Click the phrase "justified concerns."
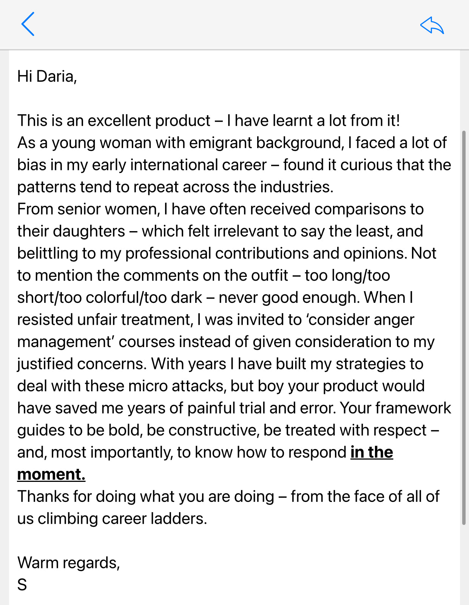Screen dimensions: 469x605 pos(82,364)
